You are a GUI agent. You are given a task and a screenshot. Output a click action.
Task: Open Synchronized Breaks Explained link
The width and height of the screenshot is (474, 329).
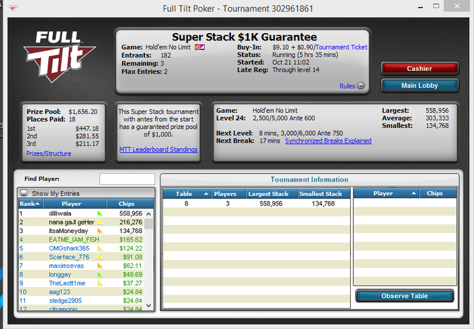(x=328, y=141)
